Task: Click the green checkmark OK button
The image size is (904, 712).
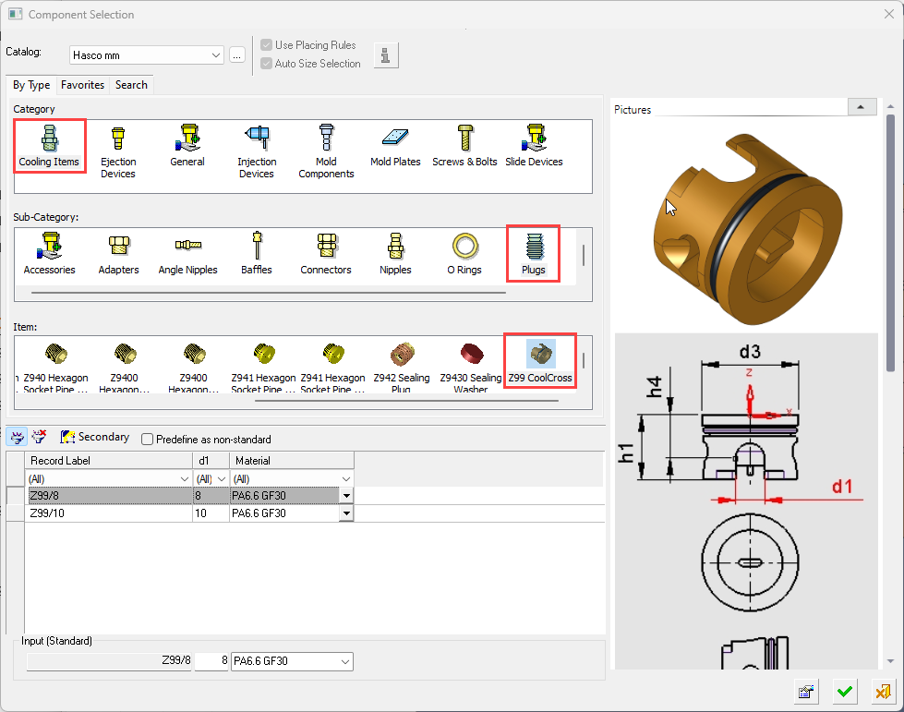Action: coord(844,691)
